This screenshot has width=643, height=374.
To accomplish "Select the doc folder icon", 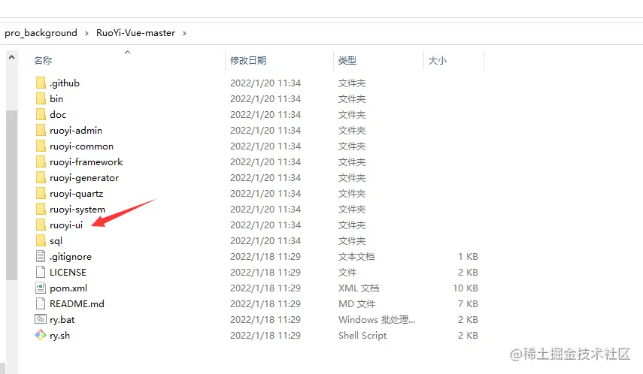I will (x=41, y=114).
